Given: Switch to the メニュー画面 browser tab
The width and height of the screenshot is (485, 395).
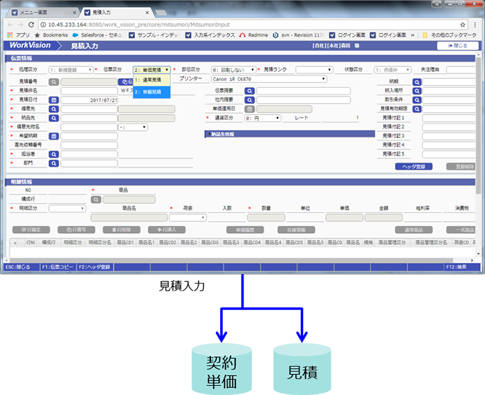Looking at the screenshot, I should coord(39,12).
